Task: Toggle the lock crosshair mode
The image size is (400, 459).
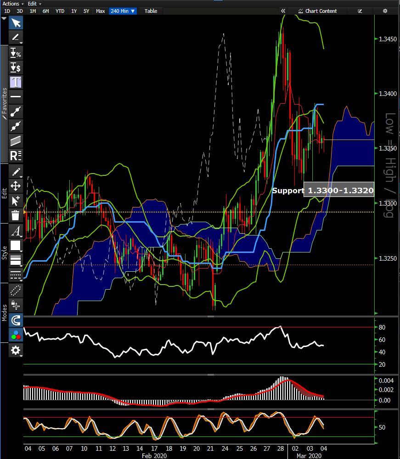Action: coord(16,305)
